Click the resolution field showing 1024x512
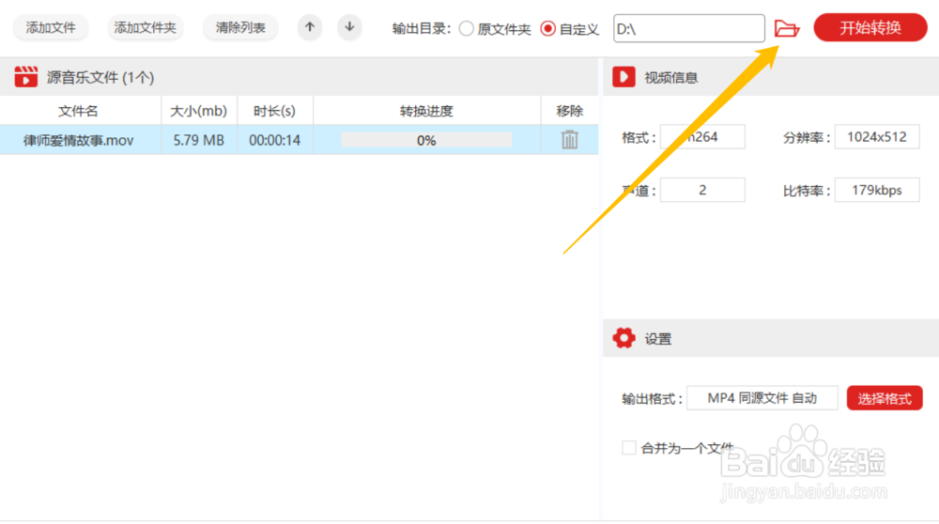Image resolution: width=939 pixels, height=524 pixels. pyautogui.click(x=877, y=137)
